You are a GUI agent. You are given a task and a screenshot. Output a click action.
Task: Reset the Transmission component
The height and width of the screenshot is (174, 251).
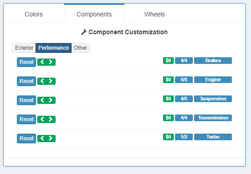point(26,119)
